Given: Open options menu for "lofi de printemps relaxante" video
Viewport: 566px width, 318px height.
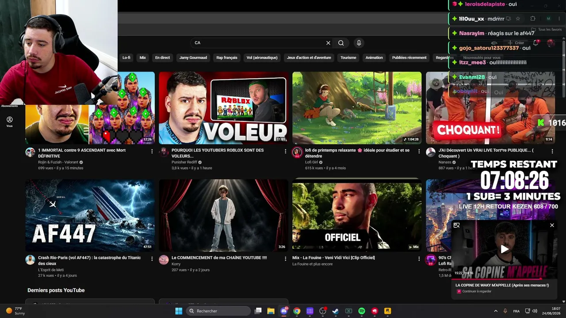Looking at the screenshot, I should (x=419, y=151).
